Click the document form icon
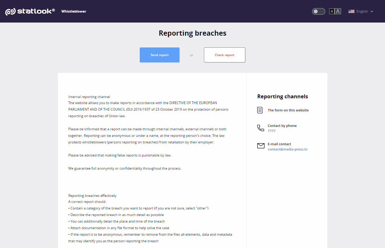385x248 pixels. coord(260,110)
